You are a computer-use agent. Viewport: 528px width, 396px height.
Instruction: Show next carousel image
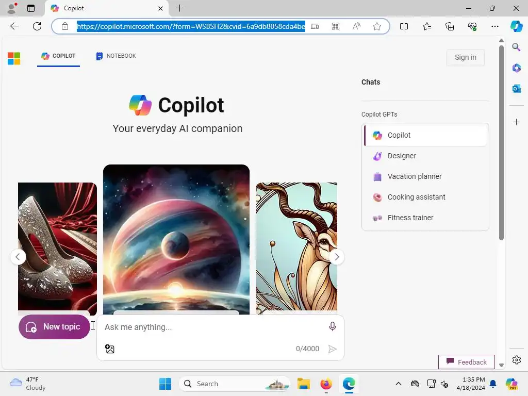pyautogui.click(x=336, y=257)
